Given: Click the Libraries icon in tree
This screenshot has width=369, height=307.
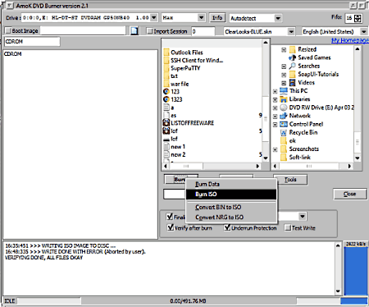Looking at the screenshot, I should (x=284, y=99).
